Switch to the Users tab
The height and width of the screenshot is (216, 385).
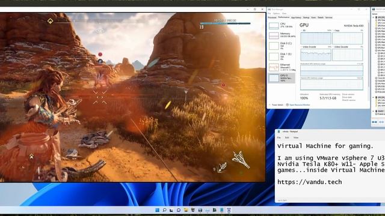(x=313, y=17)
